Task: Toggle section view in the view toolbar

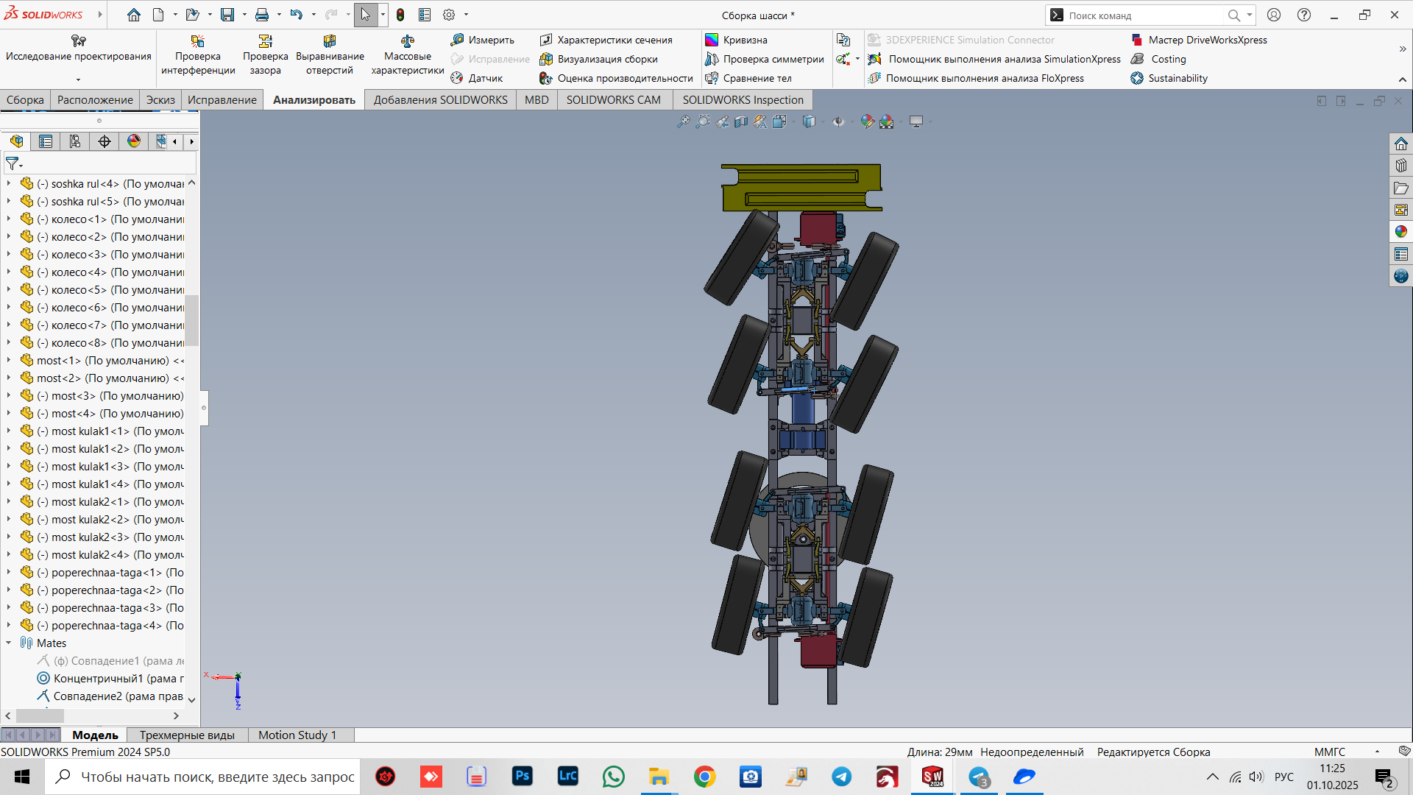Action: (x=741, y=121)
